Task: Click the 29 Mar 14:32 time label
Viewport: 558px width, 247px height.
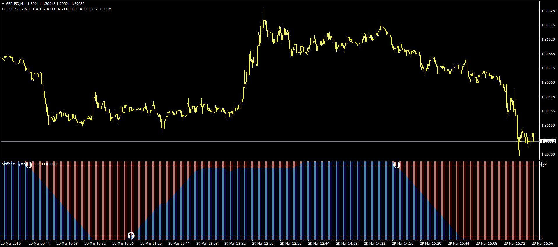Action: coord(375,244)
